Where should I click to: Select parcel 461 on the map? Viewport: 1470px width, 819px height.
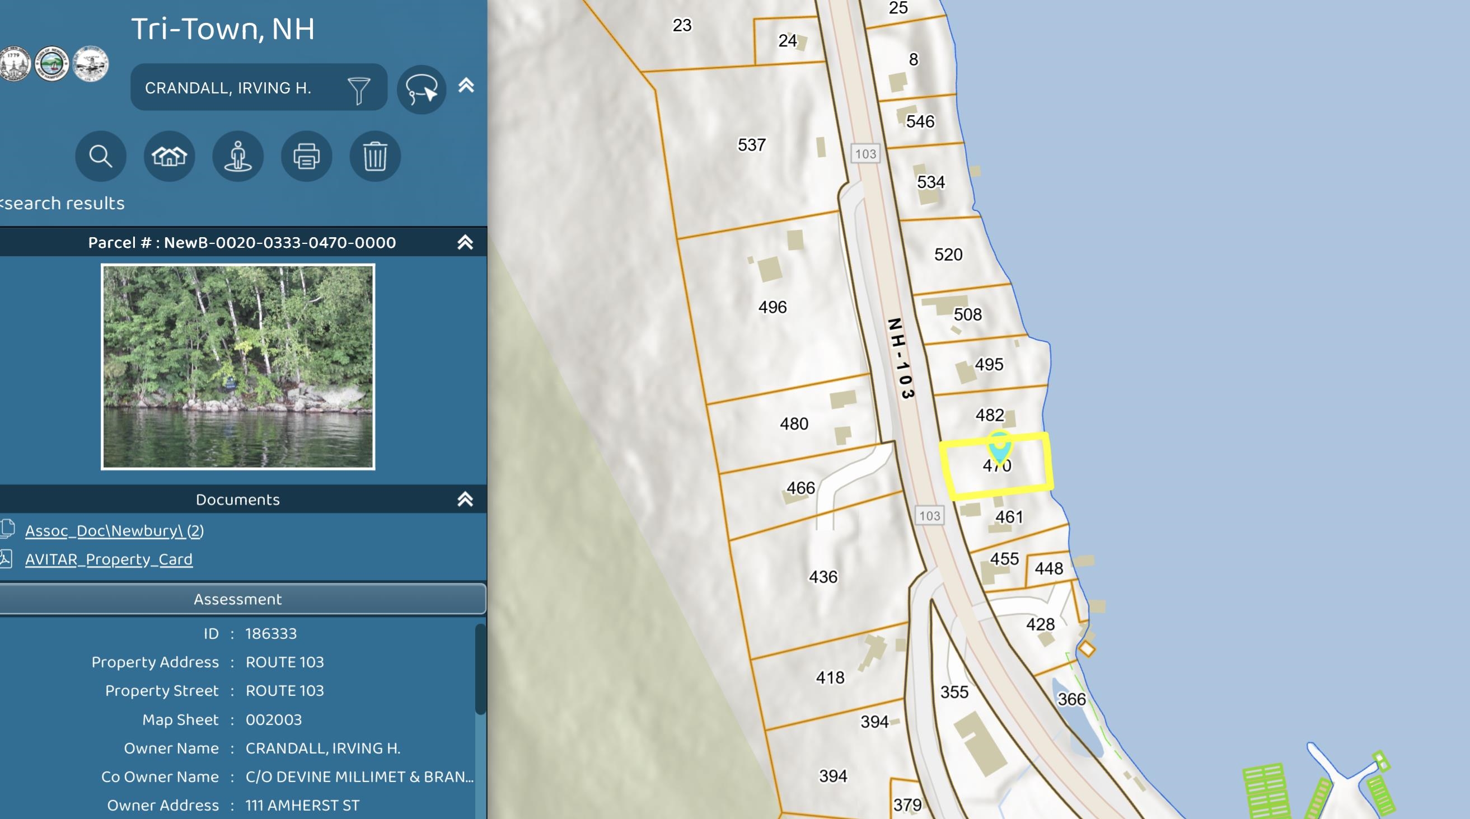click(x=1009, y=517)
